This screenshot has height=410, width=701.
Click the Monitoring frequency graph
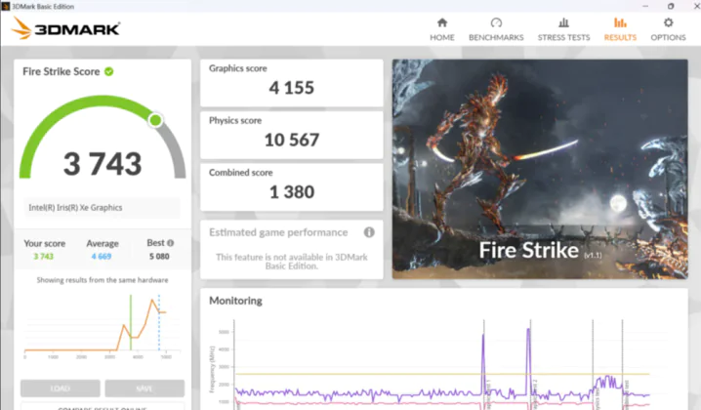(440, 364)
